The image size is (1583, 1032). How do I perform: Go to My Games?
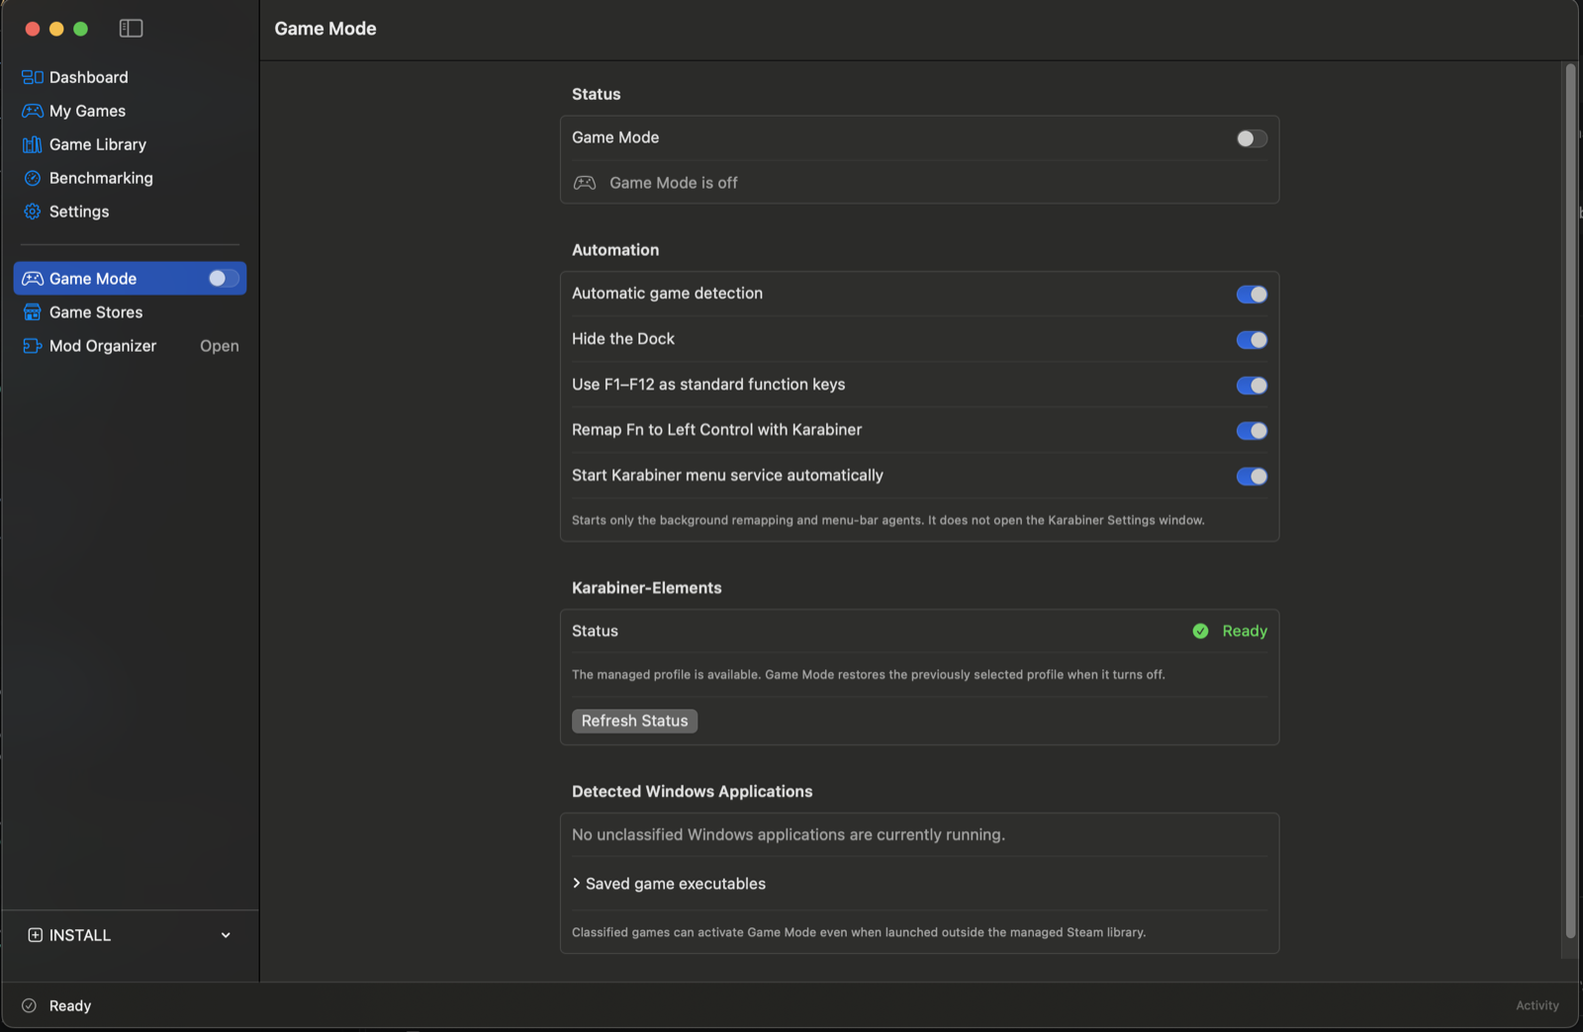tap(130, 111)
